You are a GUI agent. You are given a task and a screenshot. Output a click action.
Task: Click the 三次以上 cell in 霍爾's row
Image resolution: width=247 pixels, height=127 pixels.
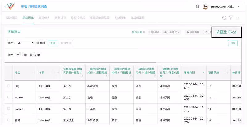68,121
